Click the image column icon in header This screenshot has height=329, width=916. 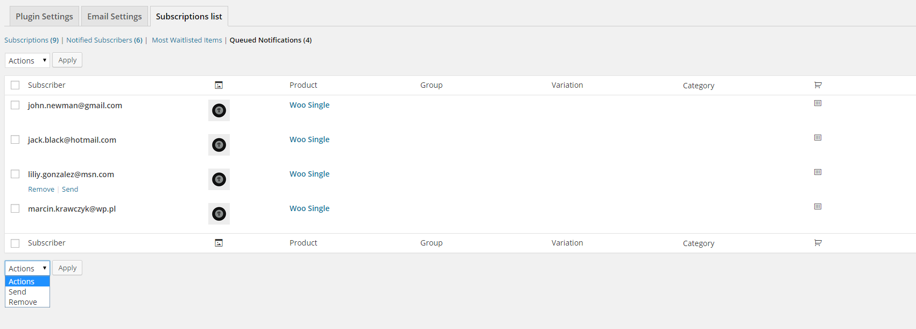[219, 85]
